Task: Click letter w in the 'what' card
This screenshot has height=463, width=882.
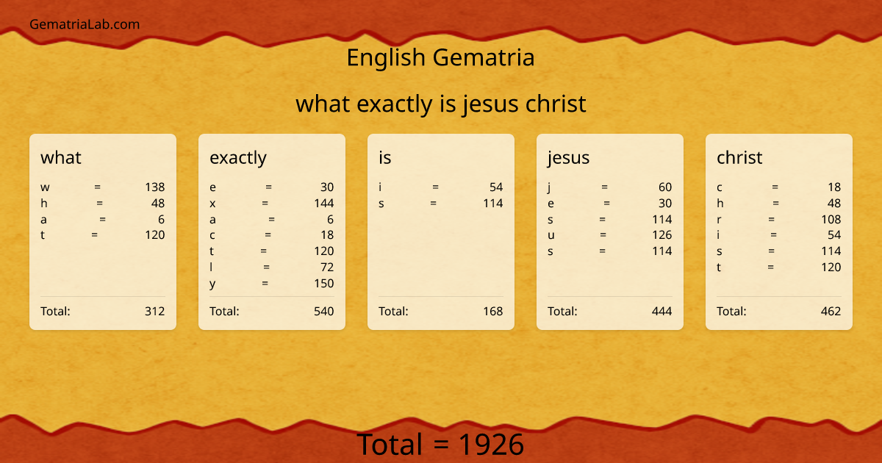Action: point(45,187)
